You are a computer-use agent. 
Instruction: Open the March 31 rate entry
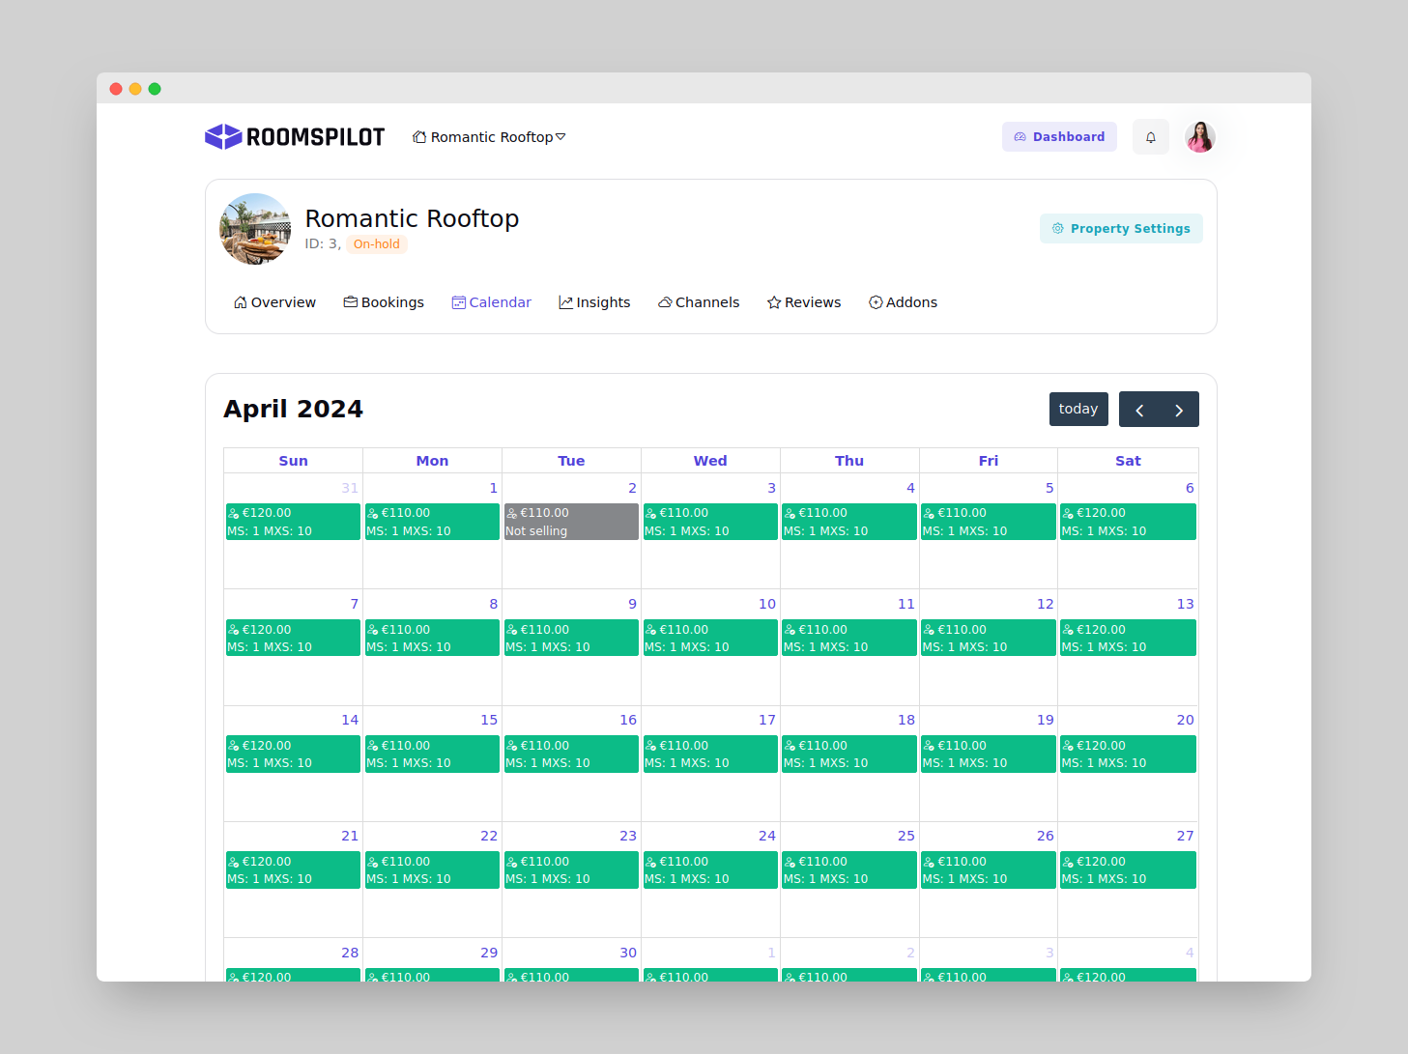[x=293, y=522]
